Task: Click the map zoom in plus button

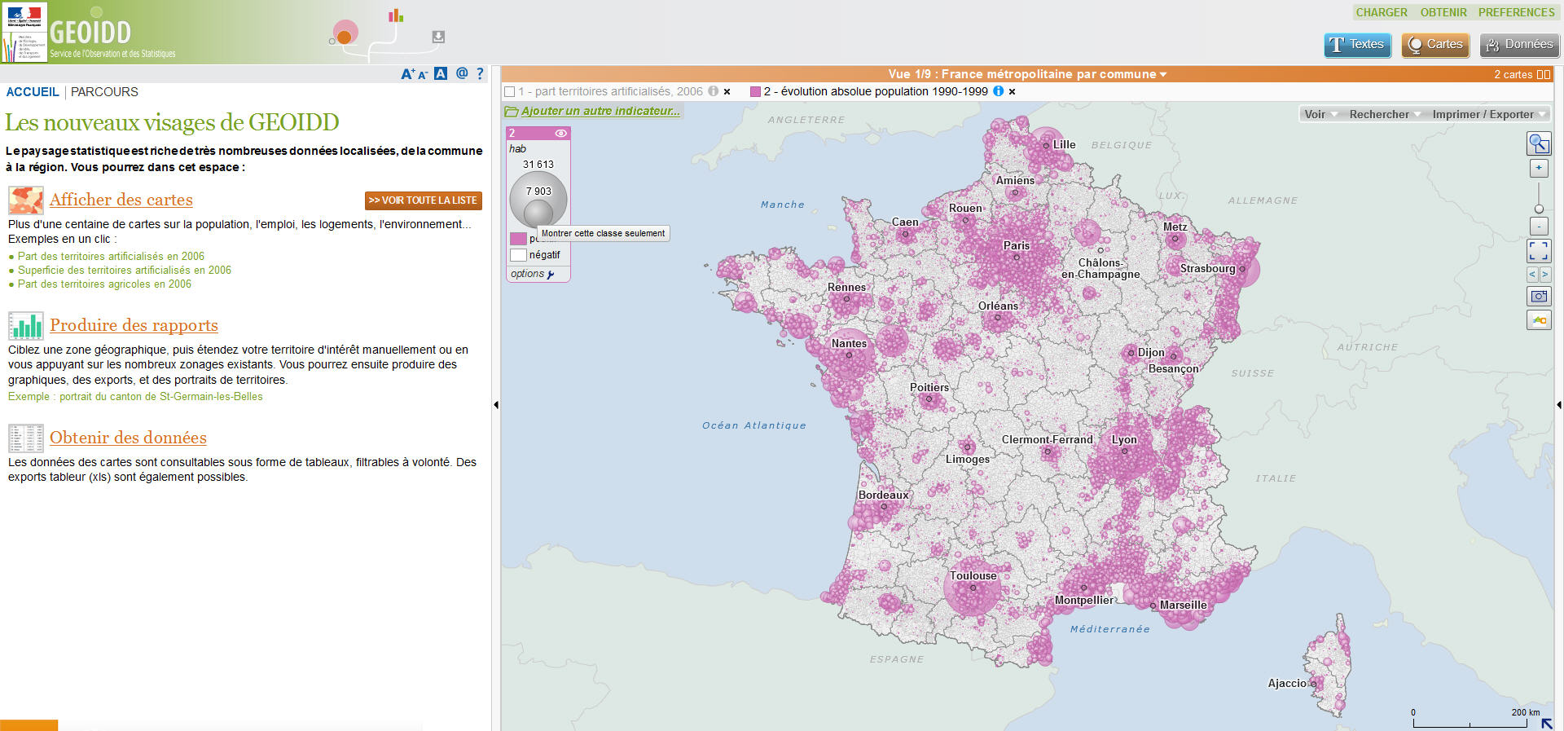Action: coord(1538,168)
